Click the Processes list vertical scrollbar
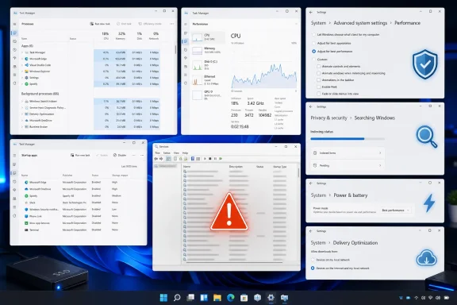457x305 pixels. point(175,49)
